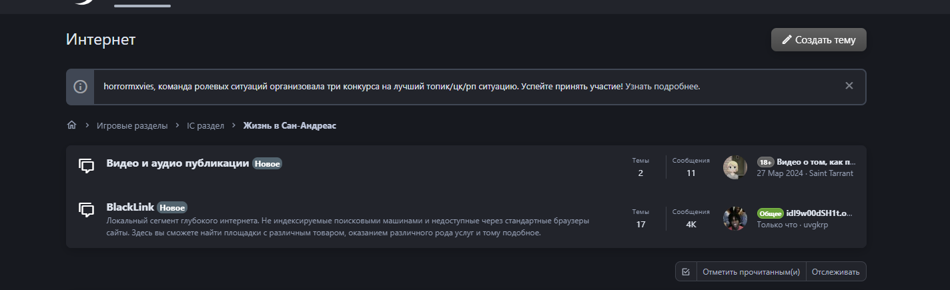Viewport: 950px width, 290px height.
Task: Navigate to IC раздел breadcrumb
Action: 205,125
